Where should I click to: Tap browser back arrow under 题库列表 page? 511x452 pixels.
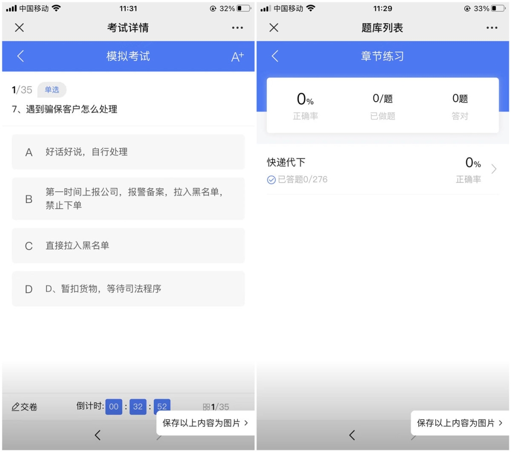click(x=352, y=435)
